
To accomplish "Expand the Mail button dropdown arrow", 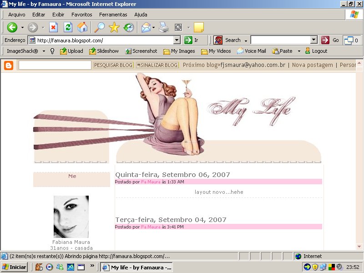I will tap(154, 28).
